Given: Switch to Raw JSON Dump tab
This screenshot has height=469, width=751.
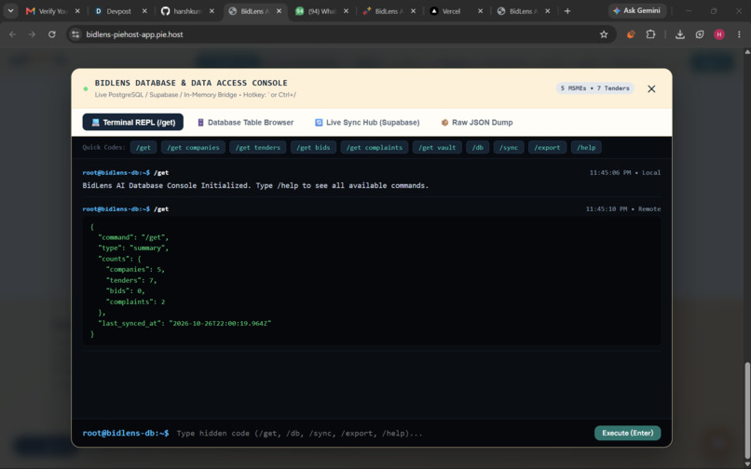Looking at the screenshot, I should (476, 122).
